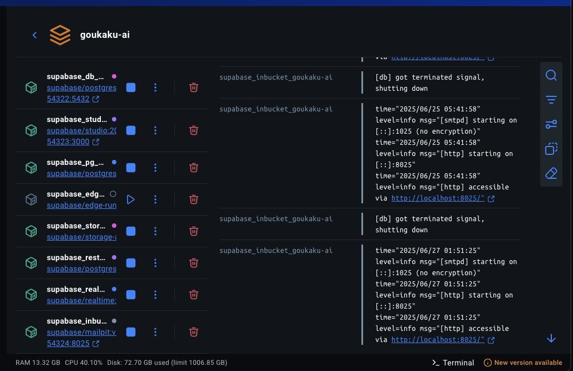Stop the supabase_pg container
This screenshot has height=371, width=573.
point(131,168)
